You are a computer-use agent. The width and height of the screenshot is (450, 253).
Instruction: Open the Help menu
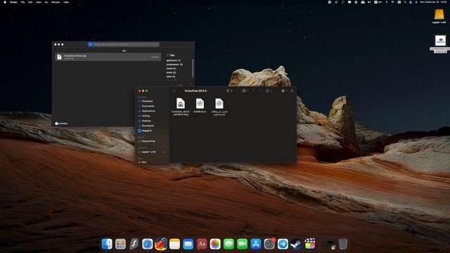[66, 2]
